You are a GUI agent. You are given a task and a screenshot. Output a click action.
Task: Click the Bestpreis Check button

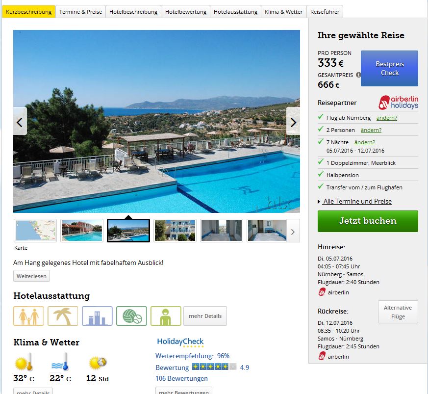pos(389,68)
